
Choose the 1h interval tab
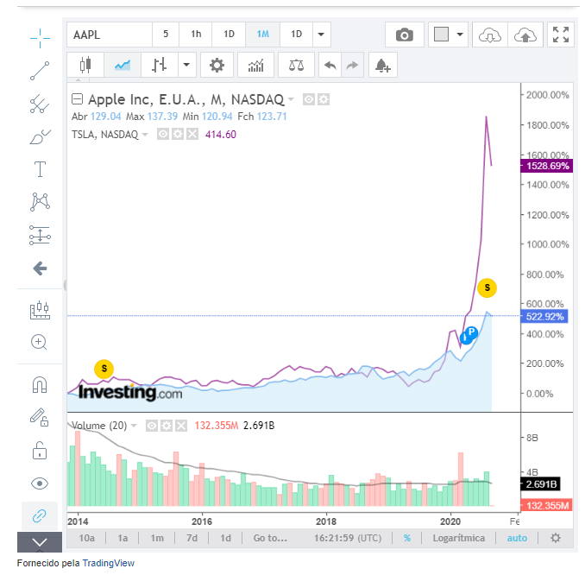pos(196,35)
